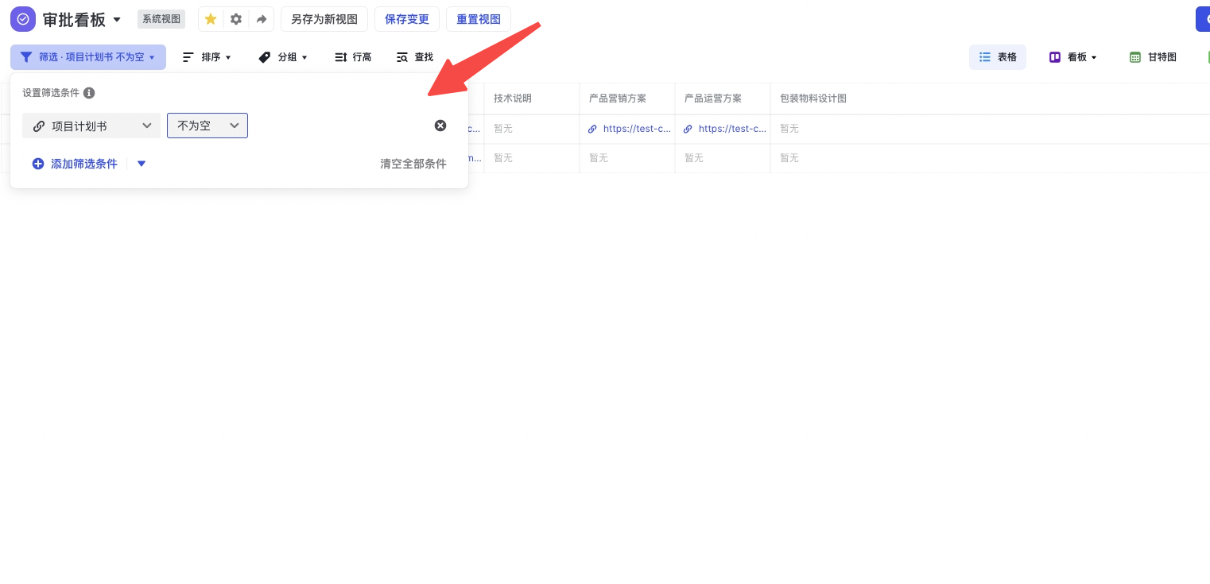1210x584 pixels.
Task: Click the star favorite icon
Action: (211, 19)
